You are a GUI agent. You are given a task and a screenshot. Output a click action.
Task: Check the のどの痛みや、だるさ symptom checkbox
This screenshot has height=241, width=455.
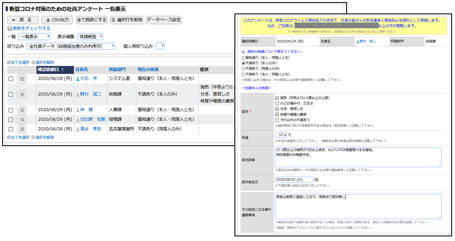[277, 103]
